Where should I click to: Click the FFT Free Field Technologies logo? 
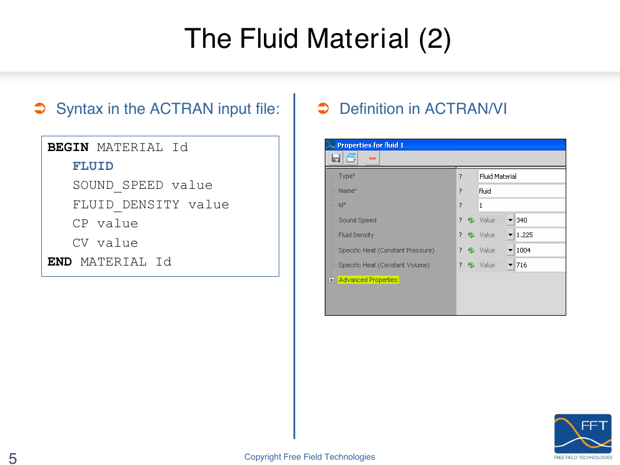583,437
